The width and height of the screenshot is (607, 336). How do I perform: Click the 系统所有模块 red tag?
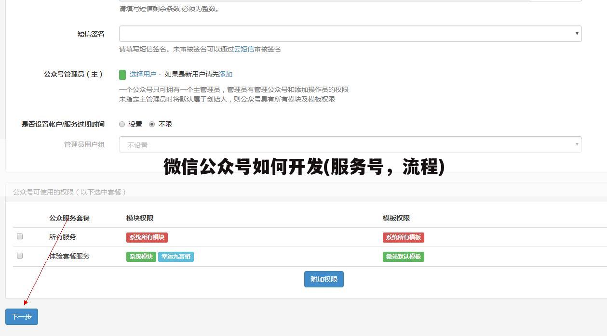(147, 237)
